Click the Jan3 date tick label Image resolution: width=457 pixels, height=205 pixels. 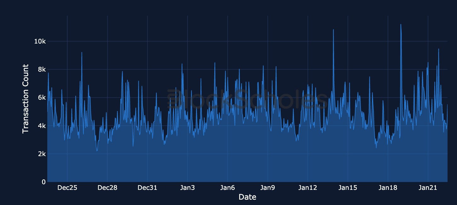187,188
